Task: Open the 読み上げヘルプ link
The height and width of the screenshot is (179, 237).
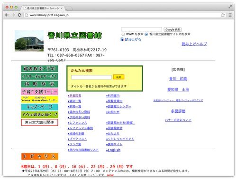Action: (x=194, y=44)
